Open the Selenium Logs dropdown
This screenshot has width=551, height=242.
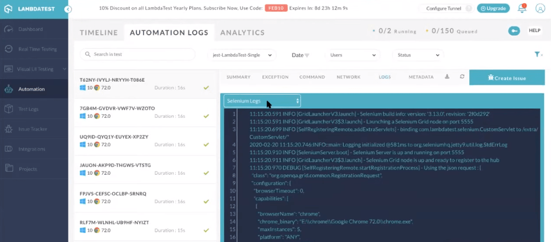point(262,101)
